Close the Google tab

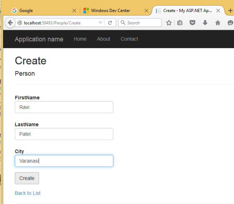[74, 11]
